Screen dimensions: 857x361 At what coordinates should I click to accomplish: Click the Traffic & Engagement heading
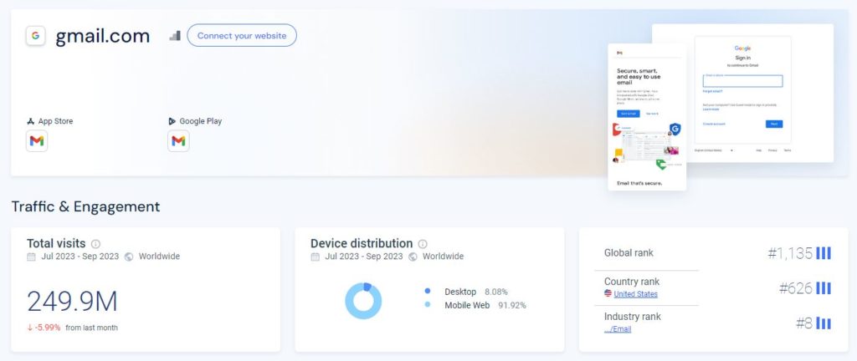(x=86, y=206)
